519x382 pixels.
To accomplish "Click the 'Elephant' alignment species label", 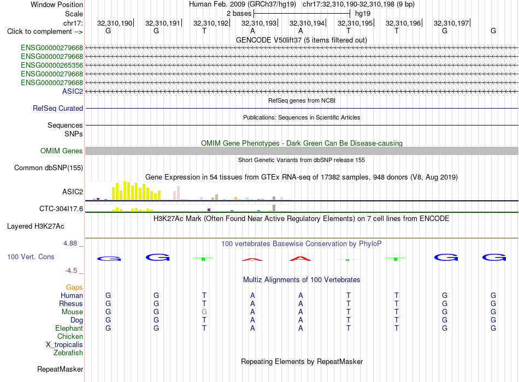I will [69, 328].
